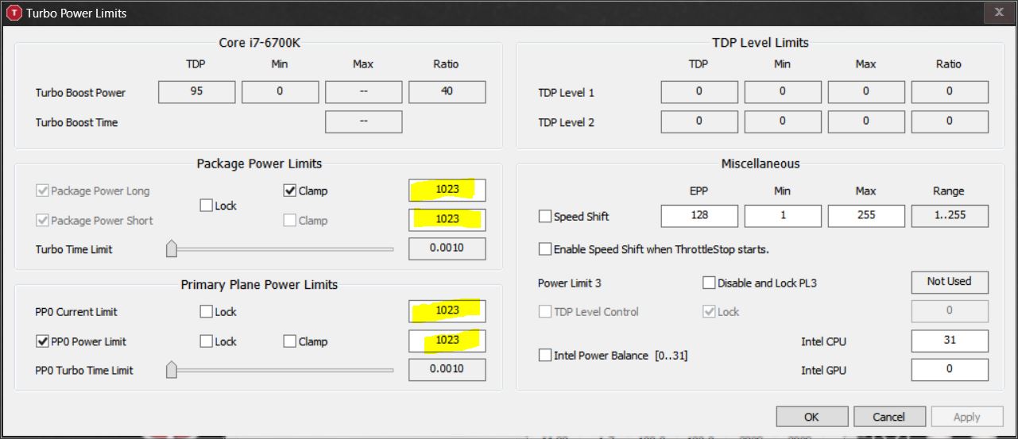Click TDP Level 1 Max value box
Screen dimensions: 1018x439
[866, 92]
